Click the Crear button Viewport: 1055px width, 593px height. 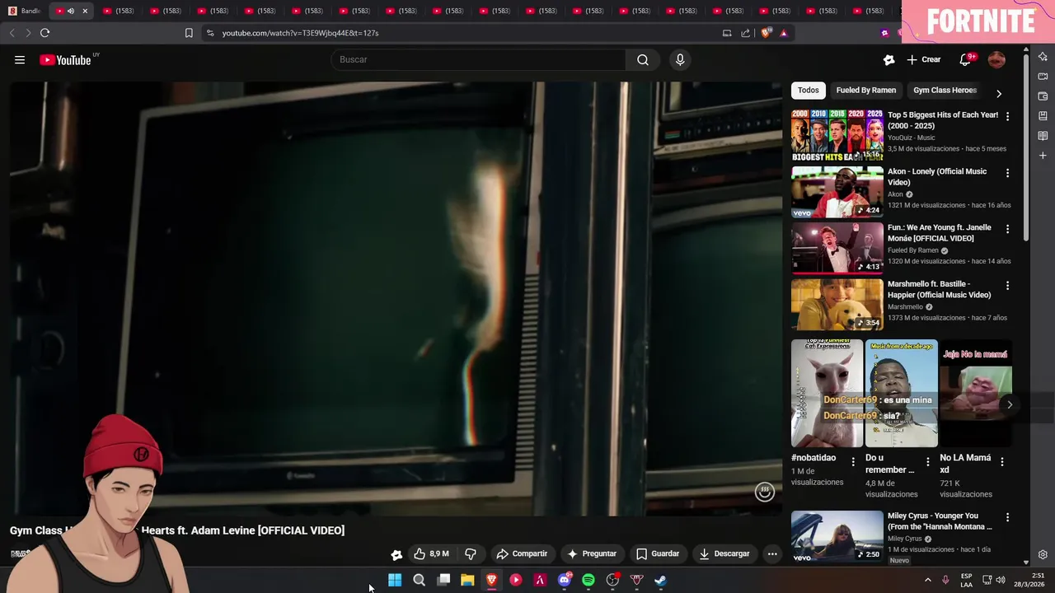(x=924, y=59)
